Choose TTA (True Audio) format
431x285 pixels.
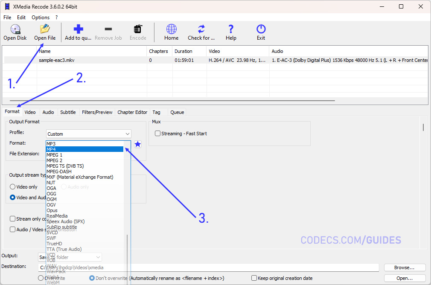[x=84, y=249]
